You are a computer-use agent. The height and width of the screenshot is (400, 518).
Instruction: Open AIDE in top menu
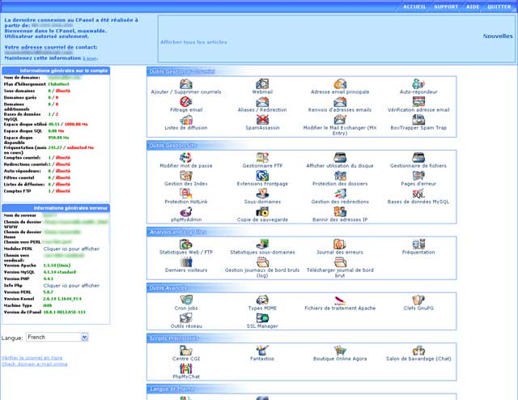pyautogui.click(x=473, y=6)
